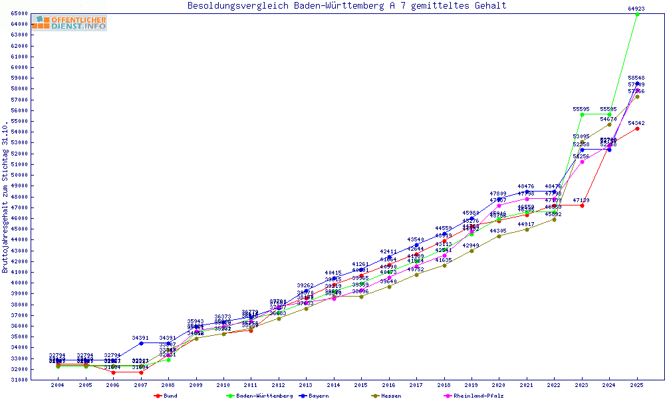Click the green Baden-Württemberg legend marker
The image size is (665, 399).
[x=230, y=396]
